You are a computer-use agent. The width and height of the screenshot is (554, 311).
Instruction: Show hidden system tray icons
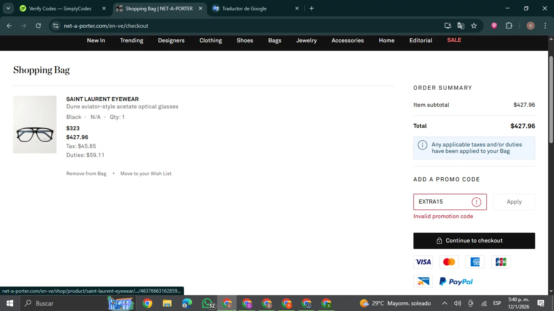pos(445,303)
